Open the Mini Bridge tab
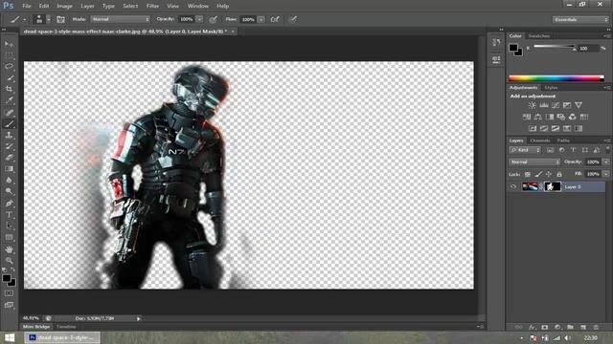Screen dimensions: 613x344 coord(36,327)
